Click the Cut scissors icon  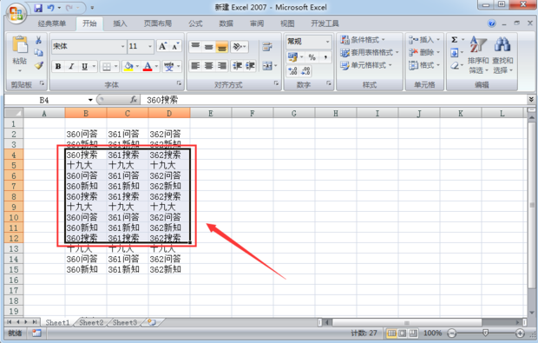39,40
